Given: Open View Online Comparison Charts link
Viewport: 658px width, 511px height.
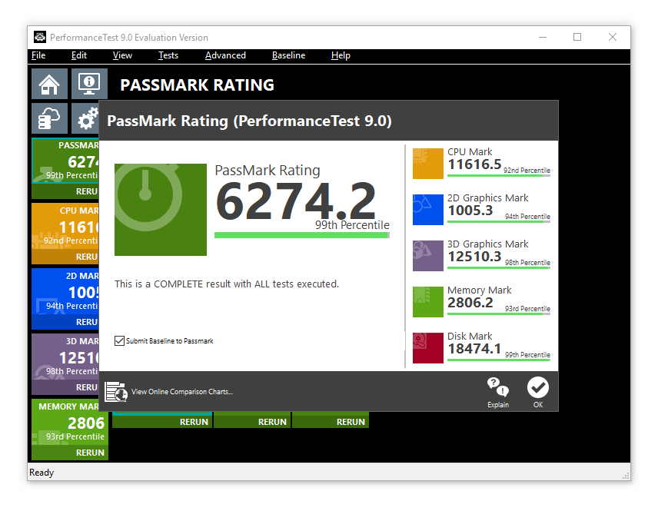Looking at the screenshot, I should 181,392.
